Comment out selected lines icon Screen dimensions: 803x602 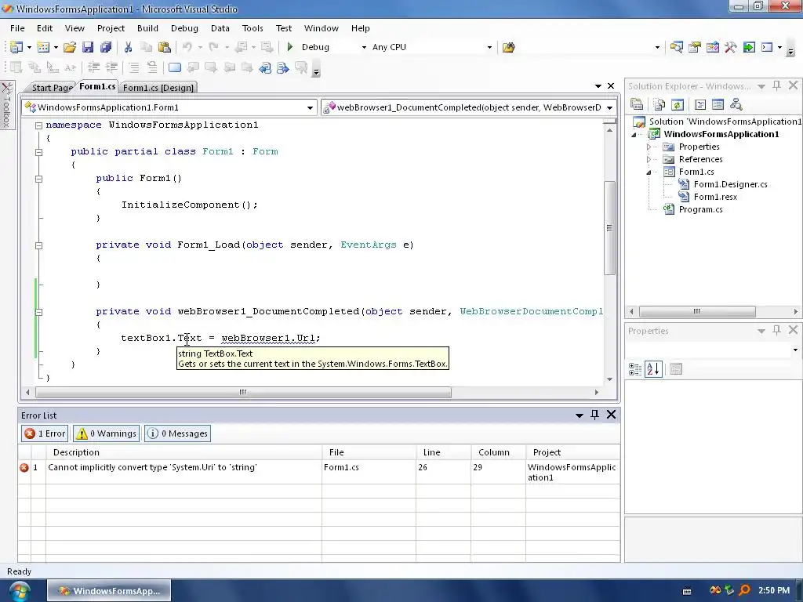[x=133, y=67]
